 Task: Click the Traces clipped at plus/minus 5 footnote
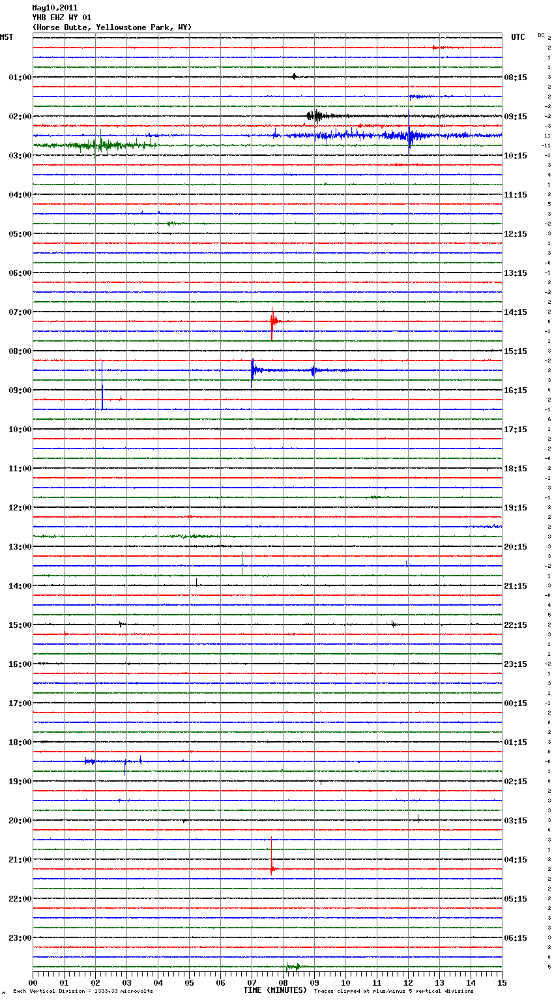[394, 992]
